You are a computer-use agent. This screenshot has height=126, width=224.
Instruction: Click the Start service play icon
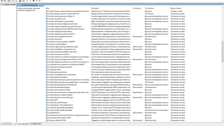coord(28,1)
